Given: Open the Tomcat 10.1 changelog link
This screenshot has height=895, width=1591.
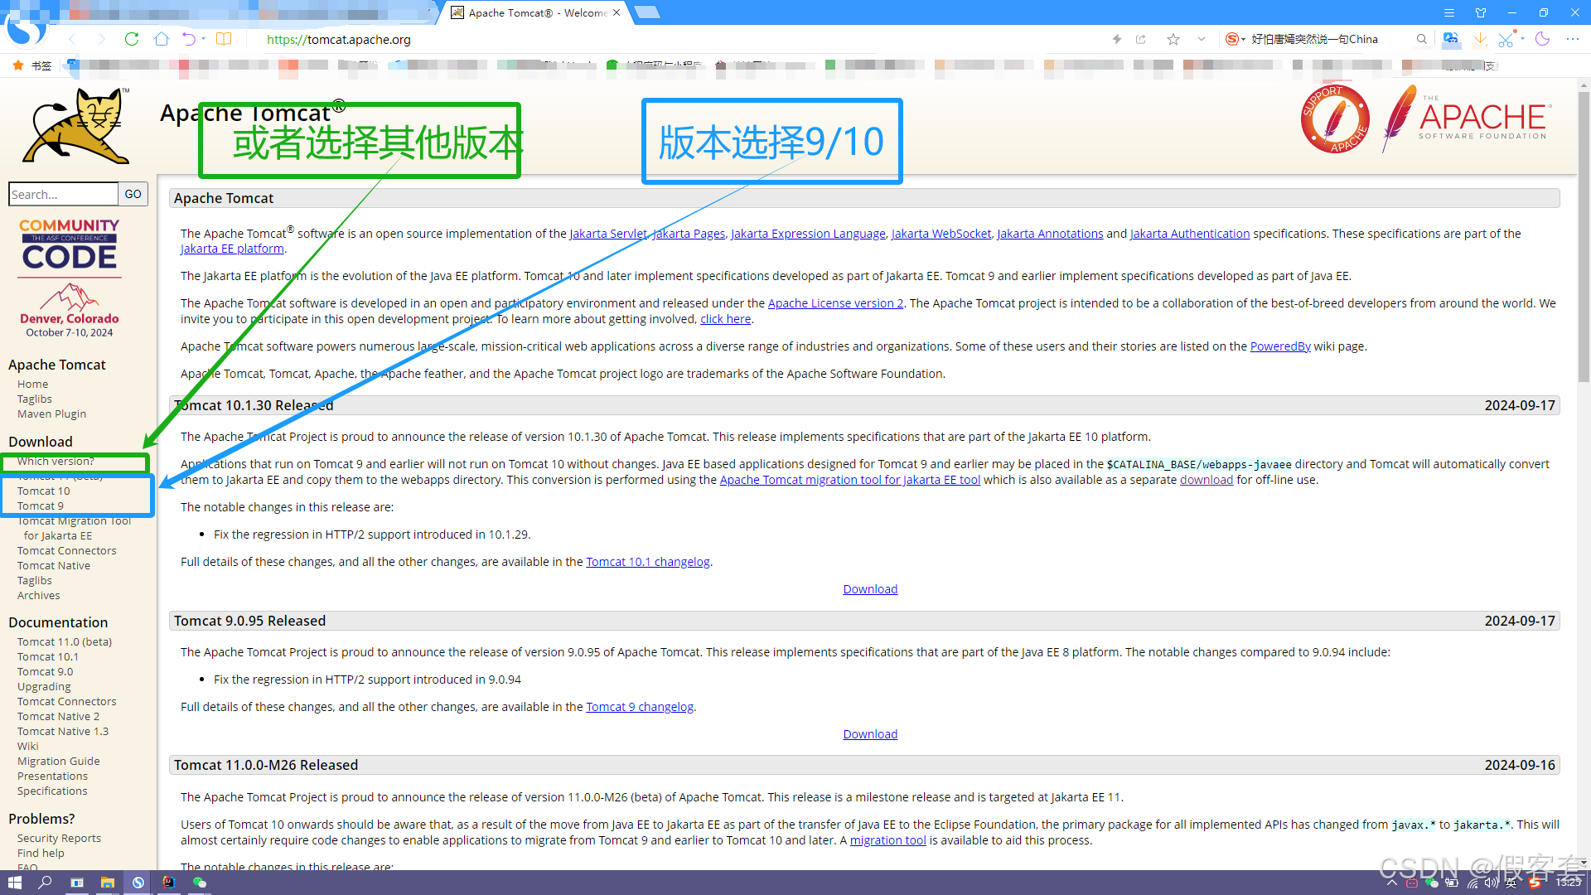Looking at the screenshot, I should pos(648,562).
